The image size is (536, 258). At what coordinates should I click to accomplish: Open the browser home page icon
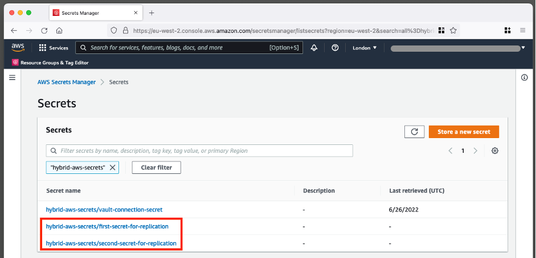coord(59,31)
